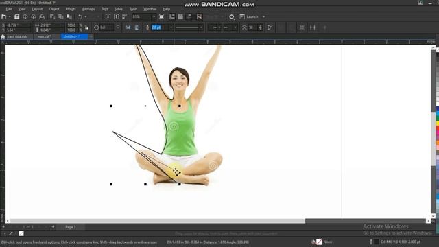This screenshot has width=439, height=247.
Task: Expand the Undo history dropdown
Action: (85, 16)
